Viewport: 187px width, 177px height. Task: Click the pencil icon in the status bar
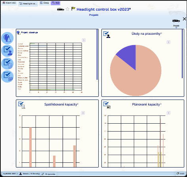pos(43,174)
